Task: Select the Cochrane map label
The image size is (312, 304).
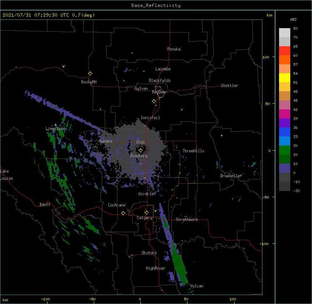Action: coord(117,205)
